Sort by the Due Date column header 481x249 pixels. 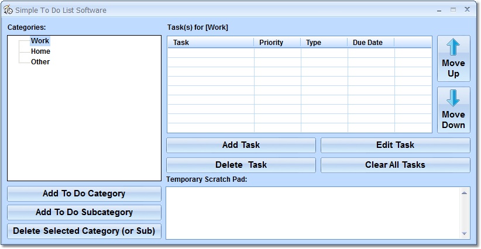tap(371, 43)
